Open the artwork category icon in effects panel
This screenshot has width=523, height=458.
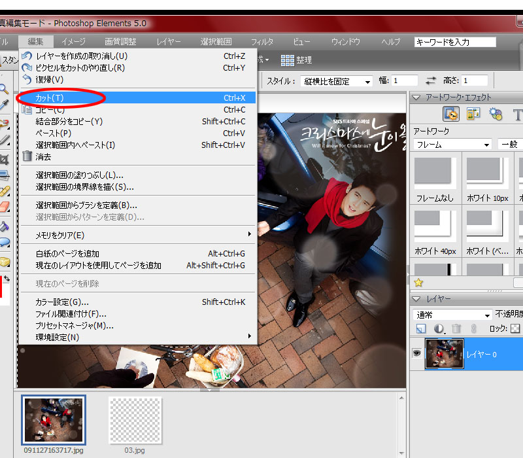(x=451, y=114)
